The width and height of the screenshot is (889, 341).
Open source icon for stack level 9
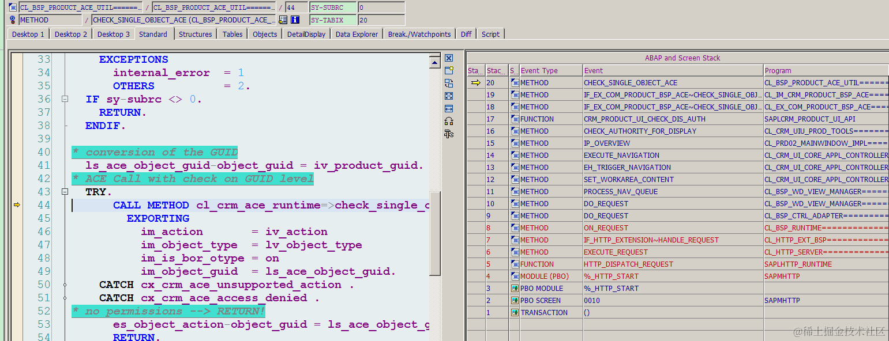(515, 216)
